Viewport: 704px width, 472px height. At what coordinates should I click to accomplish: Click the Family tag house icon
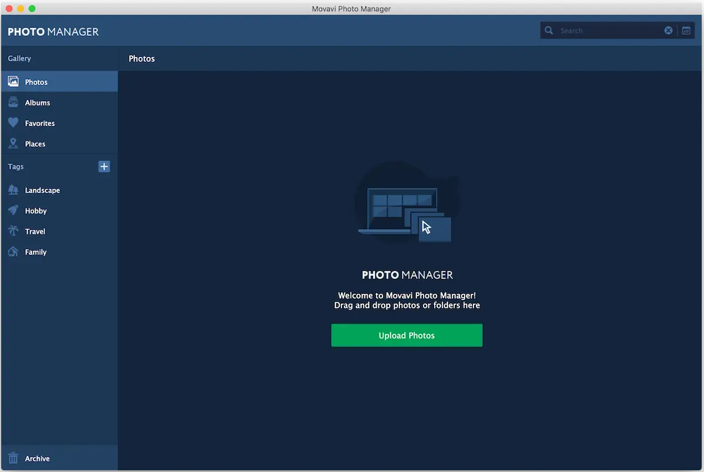coord(13,252)
